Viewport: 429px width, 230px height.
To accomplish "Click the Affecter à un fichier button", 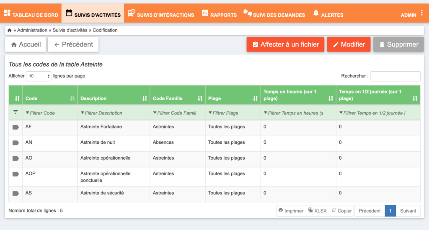I will (285, 44).
